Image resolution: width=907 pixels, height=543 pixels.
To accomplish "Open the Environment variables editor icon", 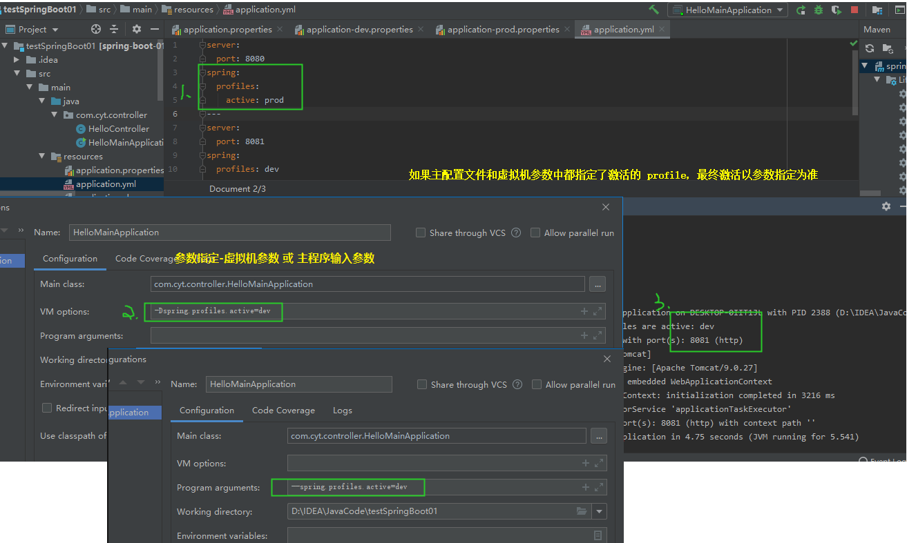I will click(x=598, y=535).
